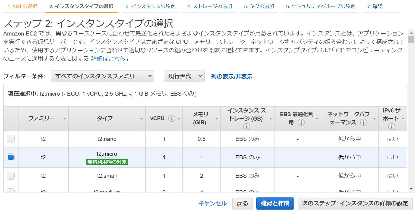The image size is (416, 213).
Task: Open インスタンスストレージ column sort arrow
Action: pyautogui.click(x=271, y=119)
